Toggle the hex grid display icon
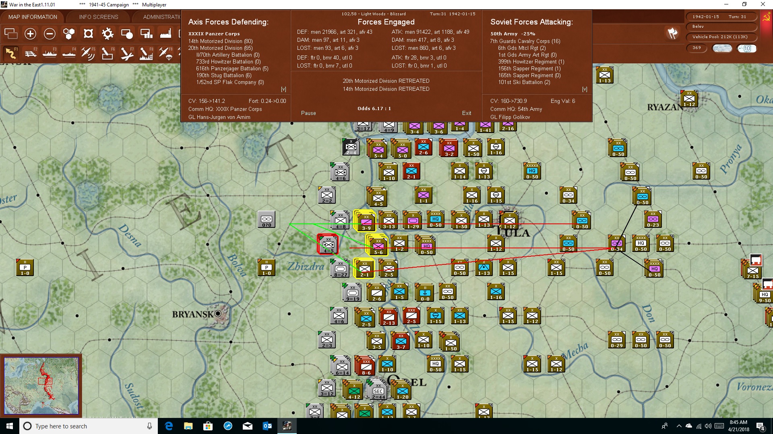 pyautogui.click(x=69, y=34)
